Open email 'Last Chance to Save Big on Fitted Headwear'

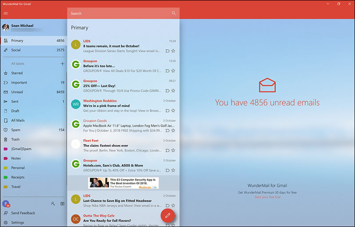click(123, 201)
